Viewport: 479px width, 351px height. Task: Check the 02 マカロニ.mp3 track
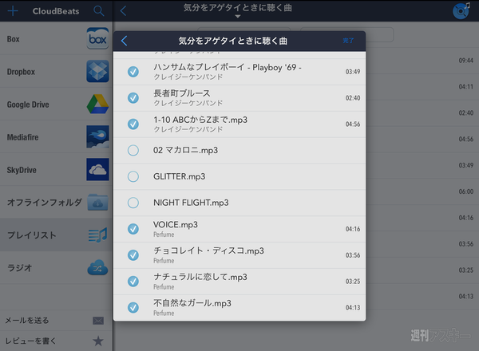[x=133, y=150]
